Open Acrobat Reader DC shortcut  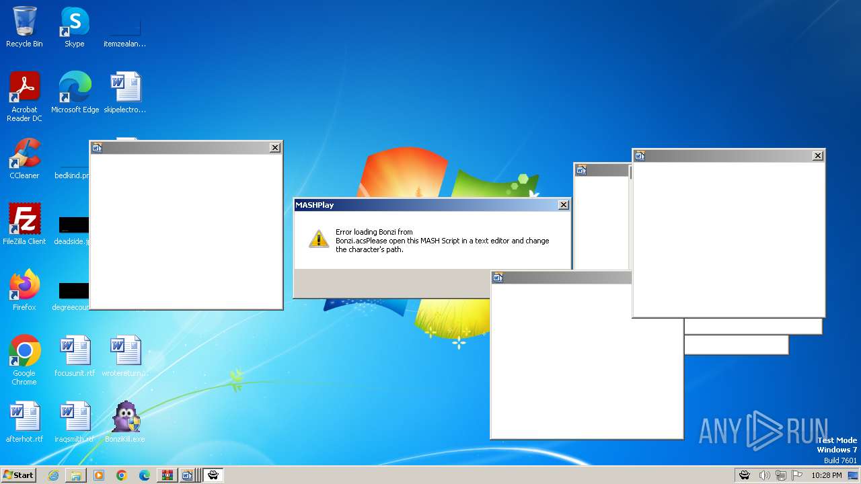click(24, 96)
